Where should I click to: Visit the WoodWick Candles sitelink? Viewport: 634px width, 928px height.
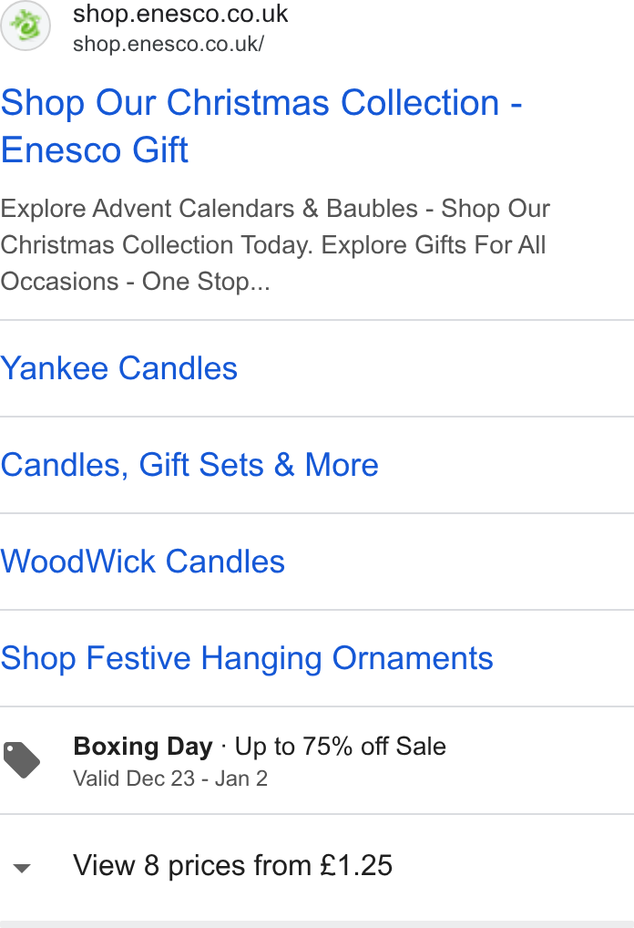click(142, 561)
